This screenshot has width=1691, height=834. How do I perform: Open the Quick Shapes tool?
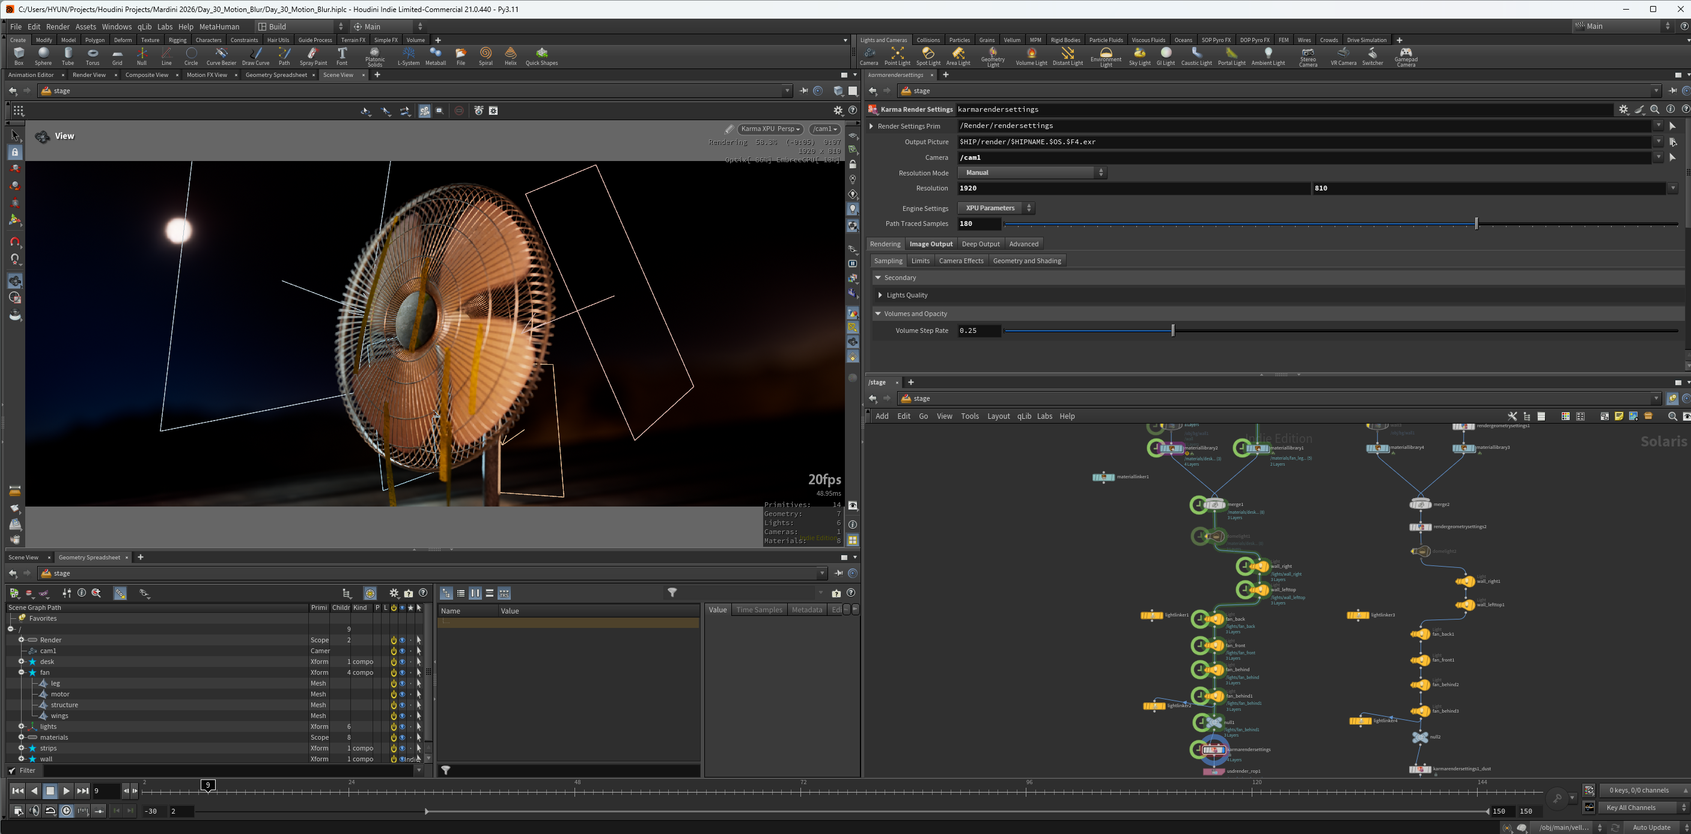coord(541,56)
